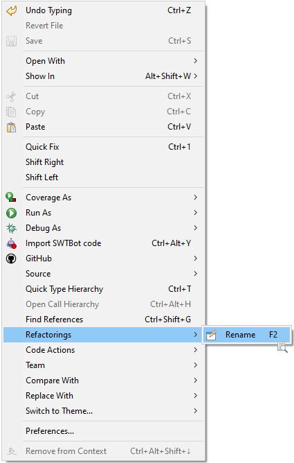Click the GitHub octocat icon
Viewport: 294px width, 463px height.
(12, 259)
